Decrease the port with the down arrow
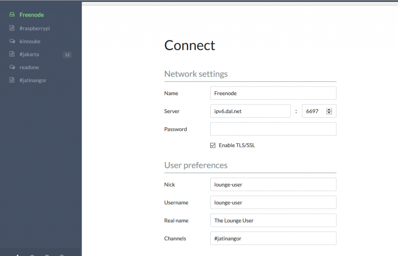 pyautogui.click(x=329, y=113)
